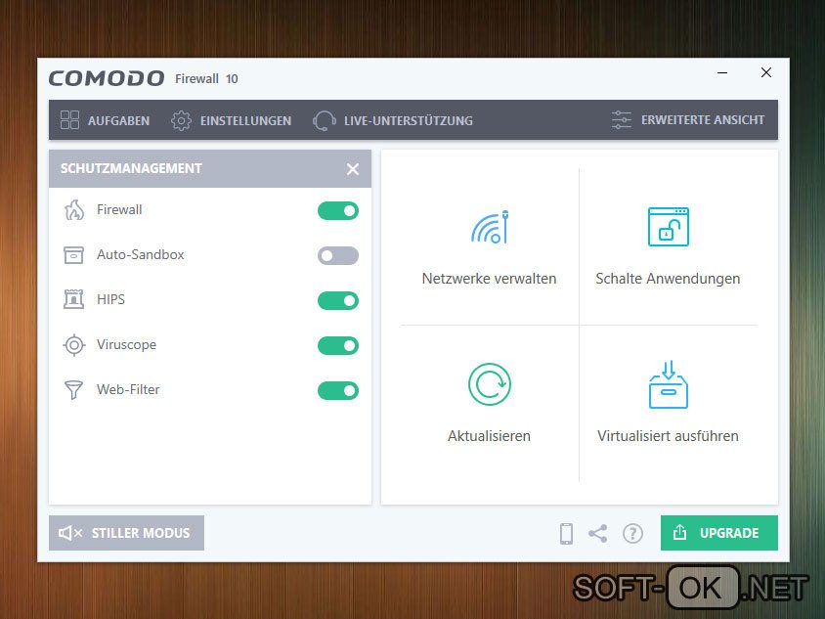Open the Aufgaben grid icon
This screenshot has width=825, height=619.
(x=69, y=120)
